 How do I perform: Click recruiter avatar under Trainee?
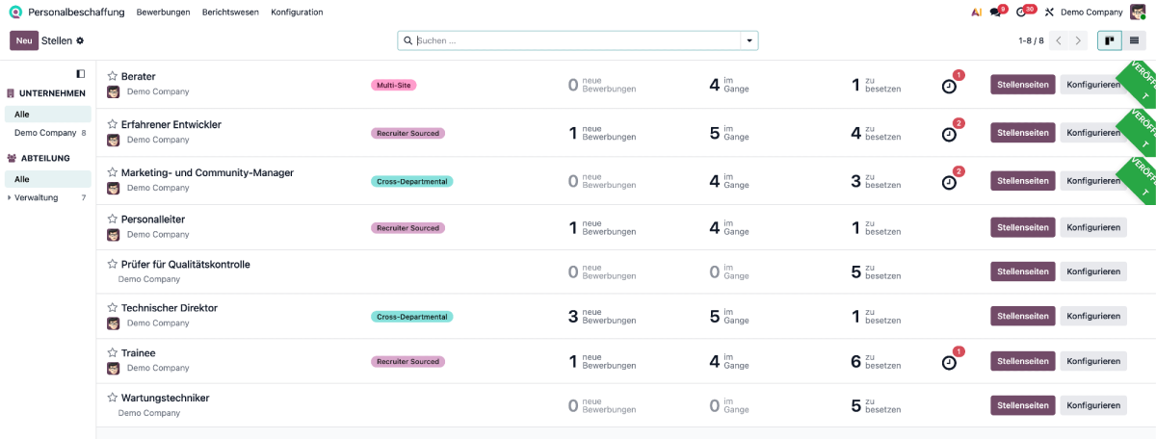tap(113, 368)
